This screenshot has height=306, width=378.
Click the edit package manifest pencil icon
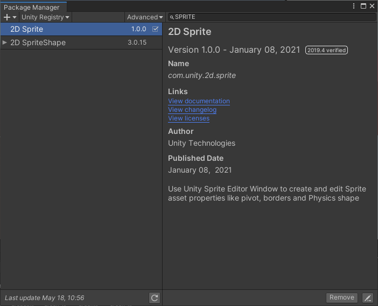pyautogui.click(x=368, y=298)
